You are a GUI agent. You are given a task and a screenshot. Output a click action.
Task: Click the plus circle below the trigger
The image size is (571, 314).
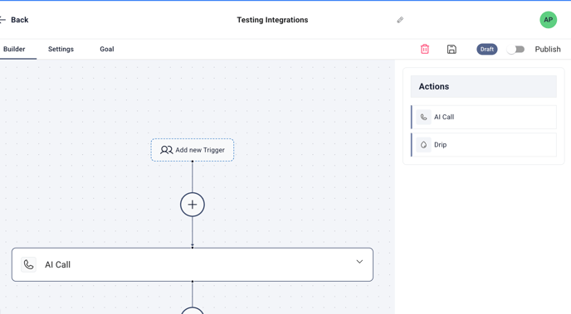coord(193,205)
